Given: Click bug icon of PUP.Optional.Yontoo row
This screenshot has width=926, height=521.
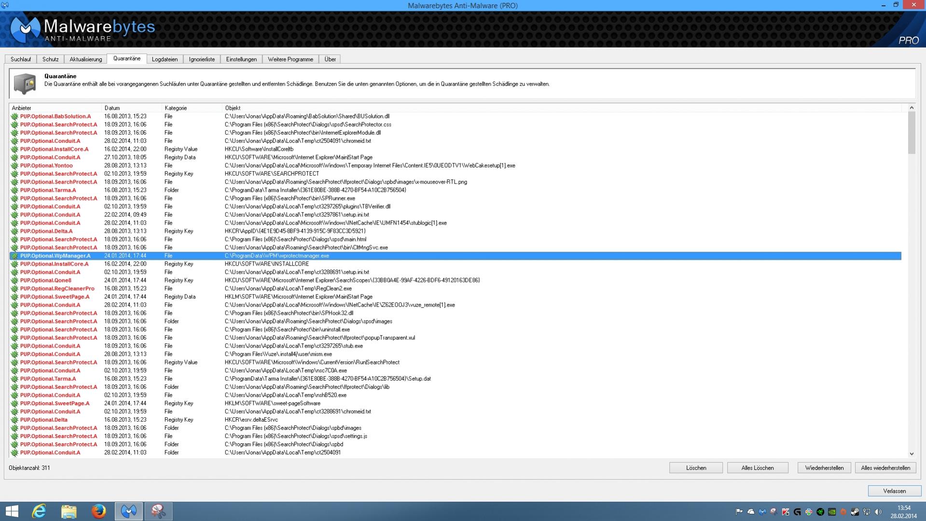Looking at the screenshot, I should tap(14, 166).
